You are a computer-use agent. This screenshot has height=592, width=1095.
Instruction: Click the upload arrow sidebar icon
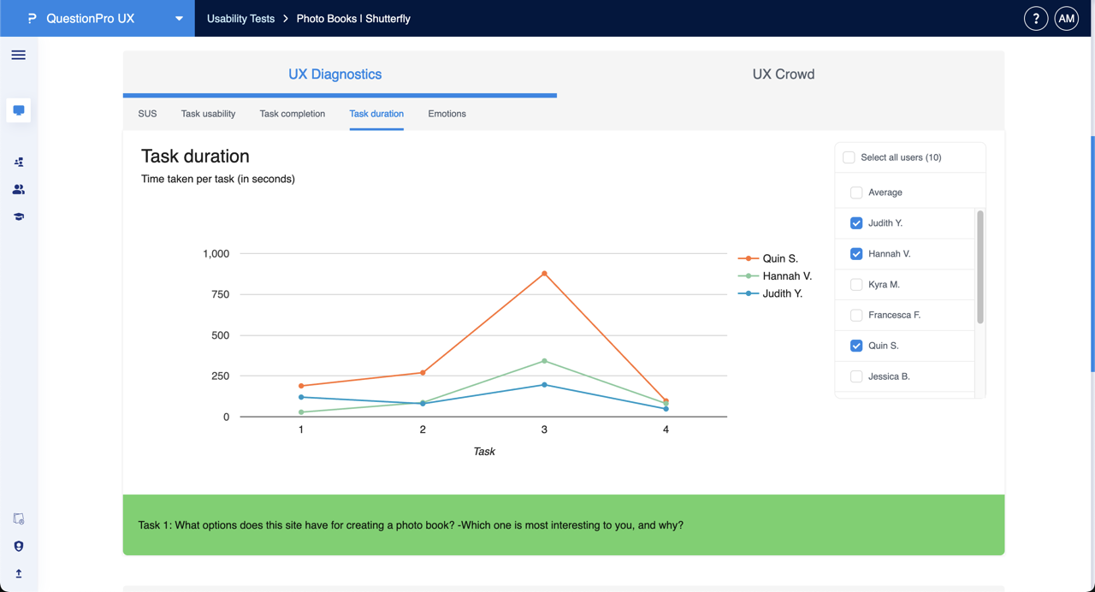18,574
